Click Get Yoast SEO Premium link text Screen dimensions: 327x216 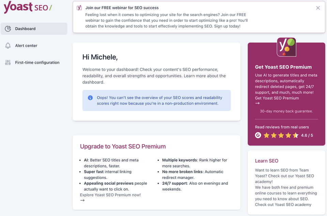[277, 98]
